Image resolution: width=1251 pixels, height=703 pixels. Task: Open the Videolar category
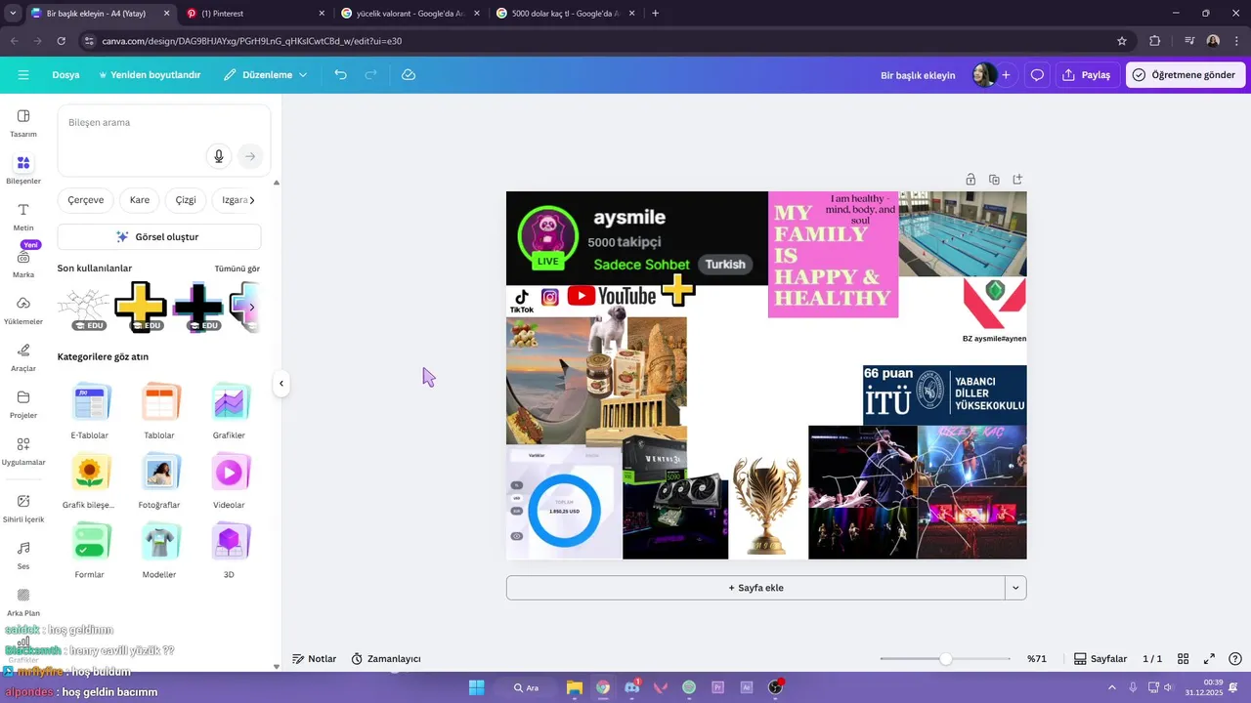(229, 480)
